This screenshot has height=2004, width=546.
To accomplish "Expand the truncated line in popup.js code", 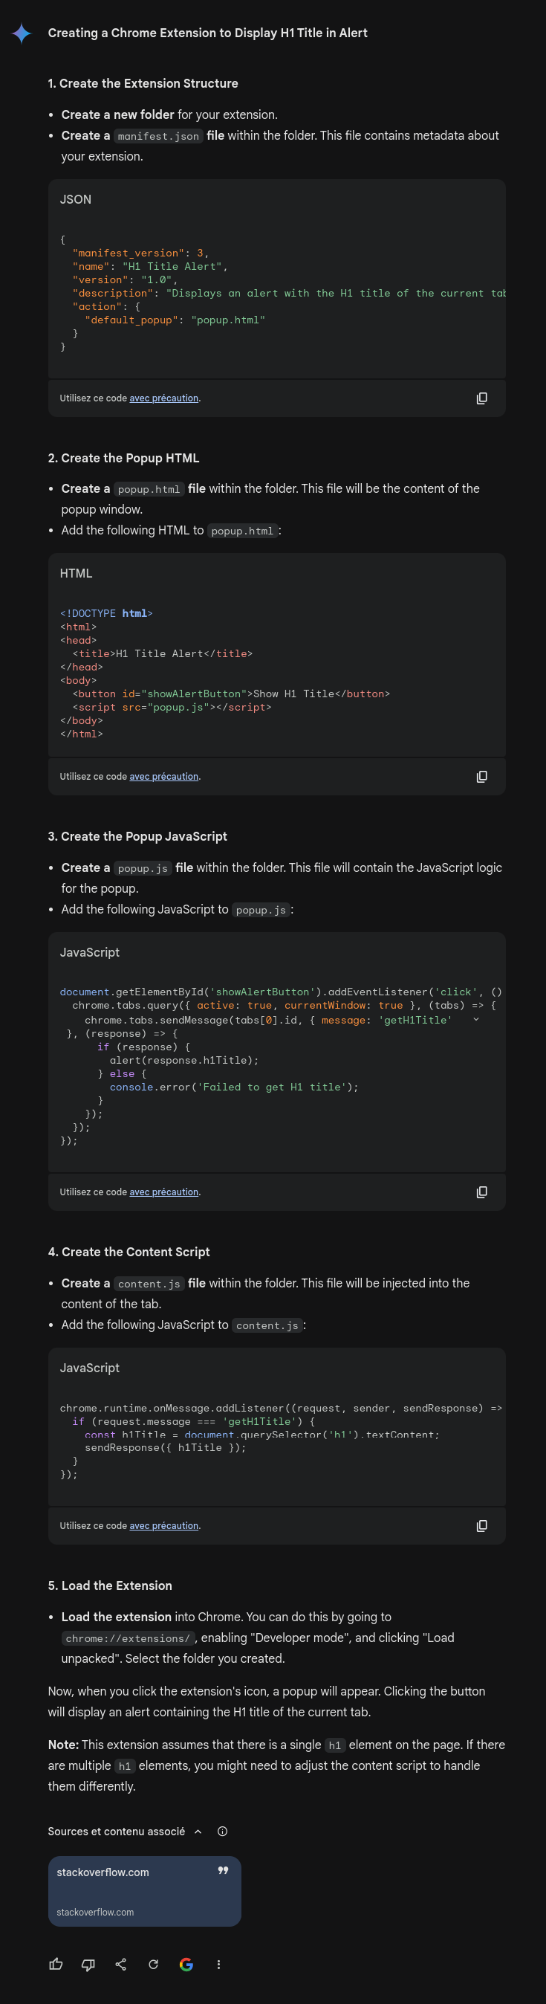I will click(x=476, y=1019).
